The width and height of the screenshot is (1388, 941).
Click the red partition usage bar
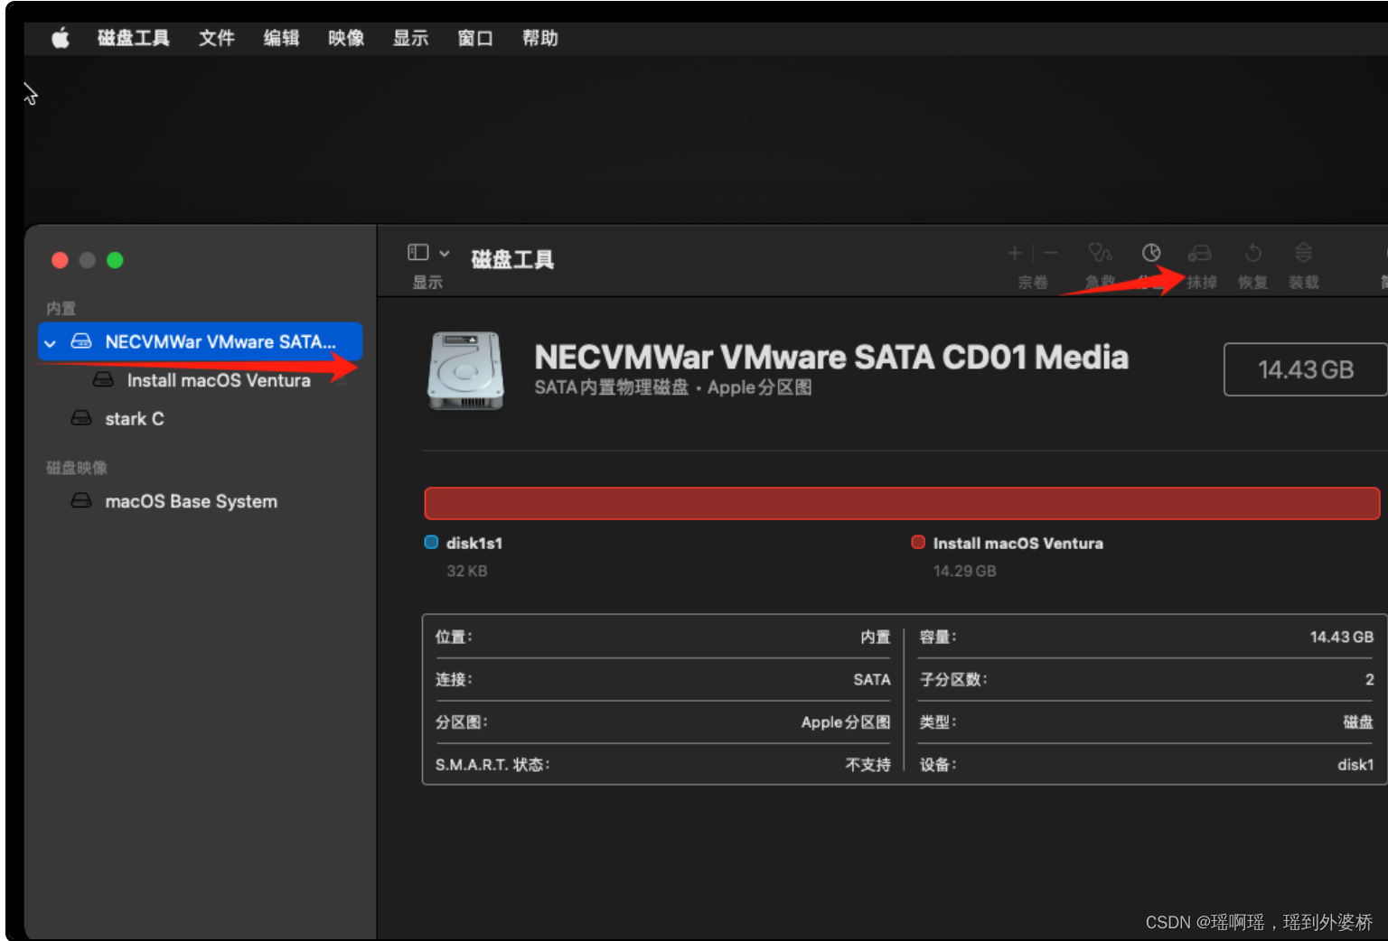(x=902, y=503)
